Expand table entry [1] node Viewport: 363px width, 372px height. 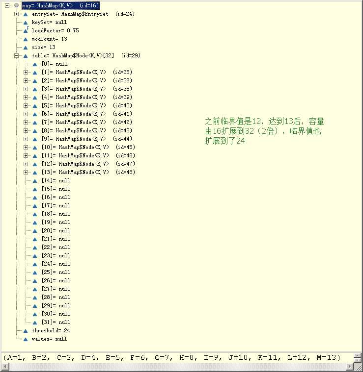coord(26,73)
